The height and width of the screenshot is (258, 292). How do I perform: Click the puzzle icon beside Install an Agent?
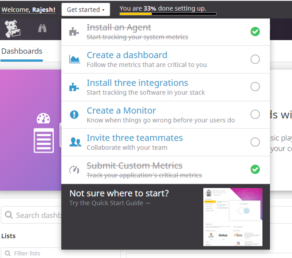[75, 32]
